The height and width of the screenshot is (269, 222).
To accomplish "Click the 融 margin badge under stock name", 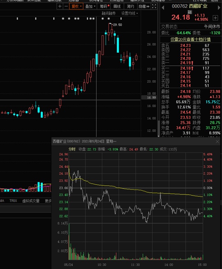I will tap(190, 12).
